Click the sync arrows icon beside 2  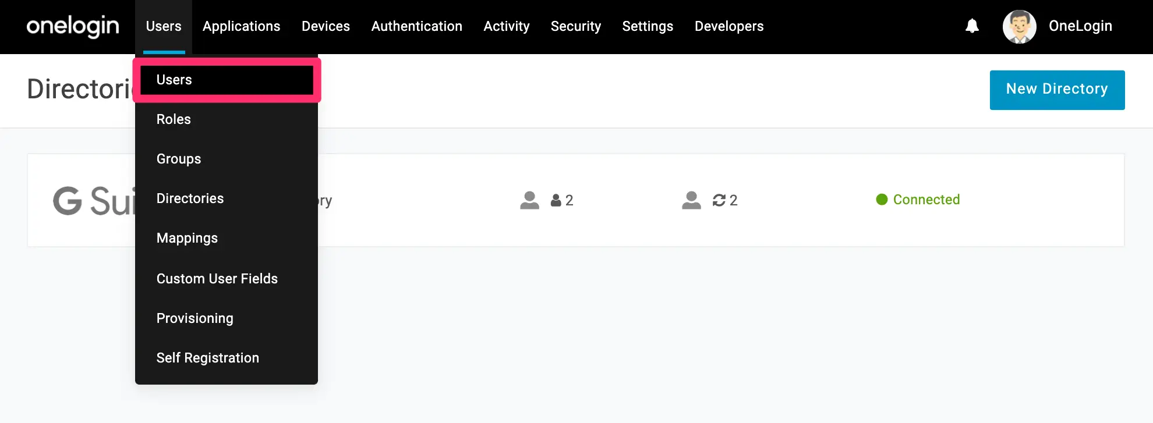click(x=719, y=200)
